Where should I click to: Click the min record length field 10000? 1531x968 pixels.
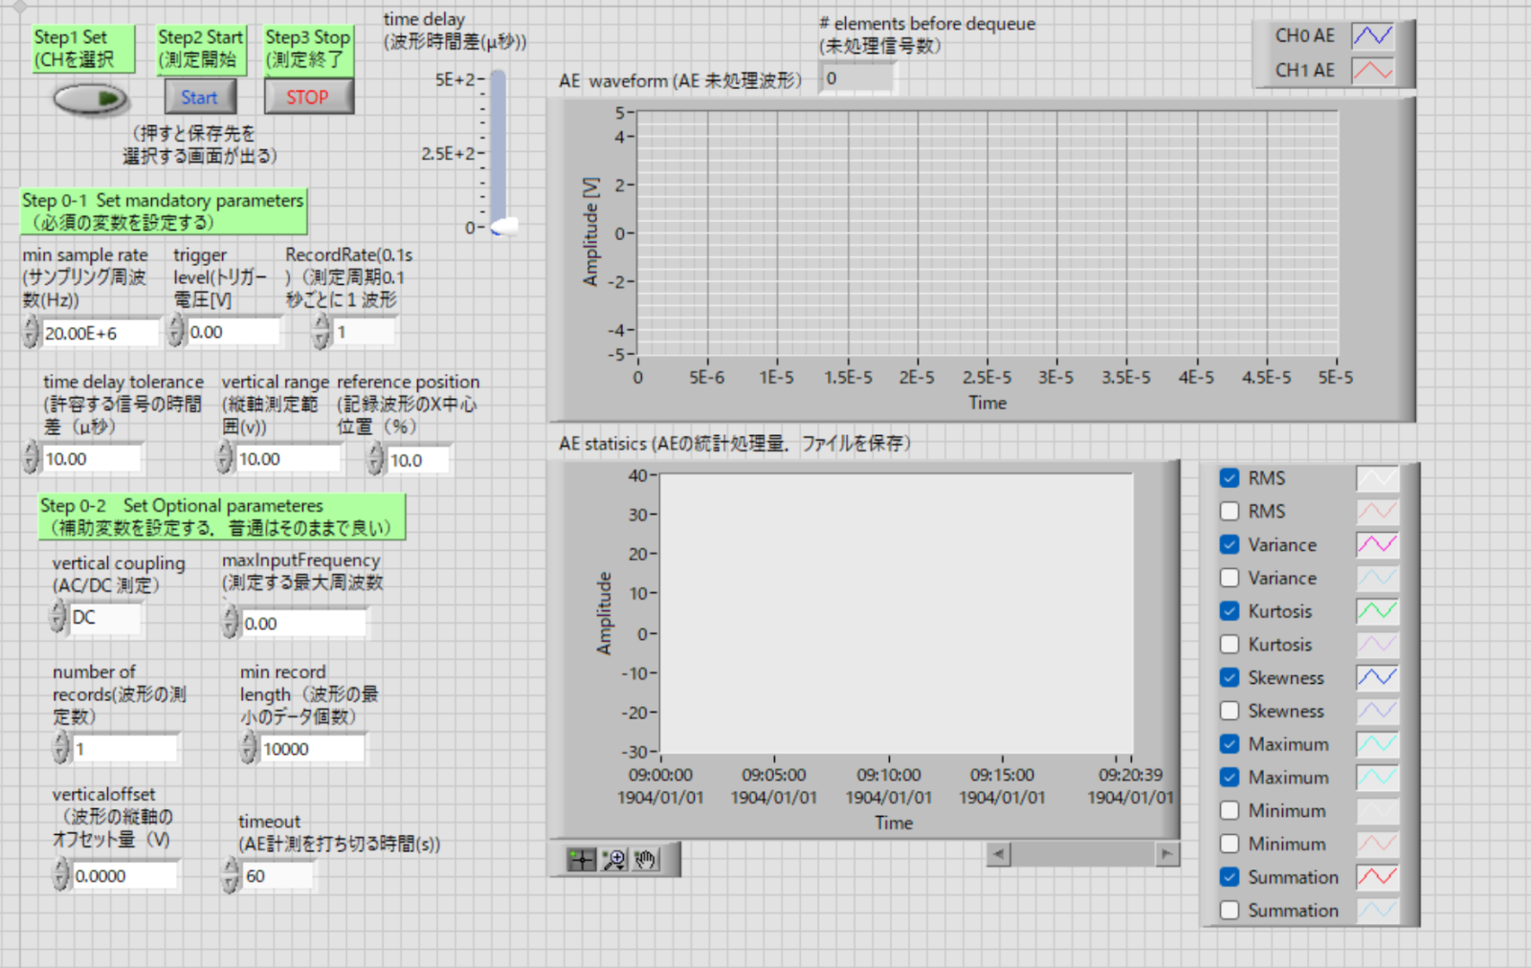tap(312, 749)
